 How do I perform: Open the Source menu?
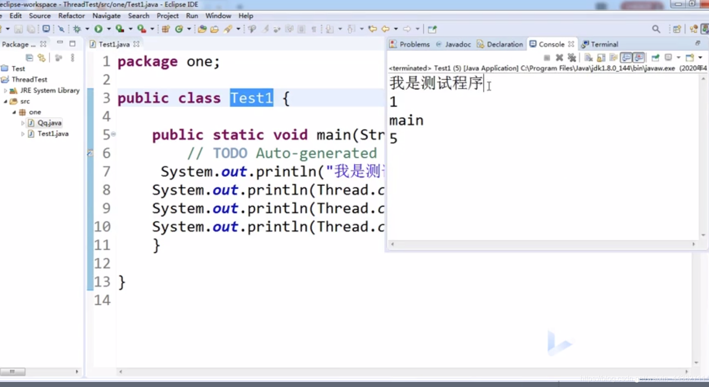(x=40, y=16)
